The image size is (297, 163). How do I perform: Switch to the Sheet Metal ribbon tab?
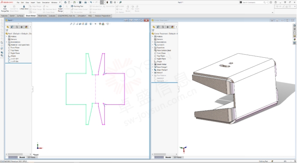click(31, 16)
